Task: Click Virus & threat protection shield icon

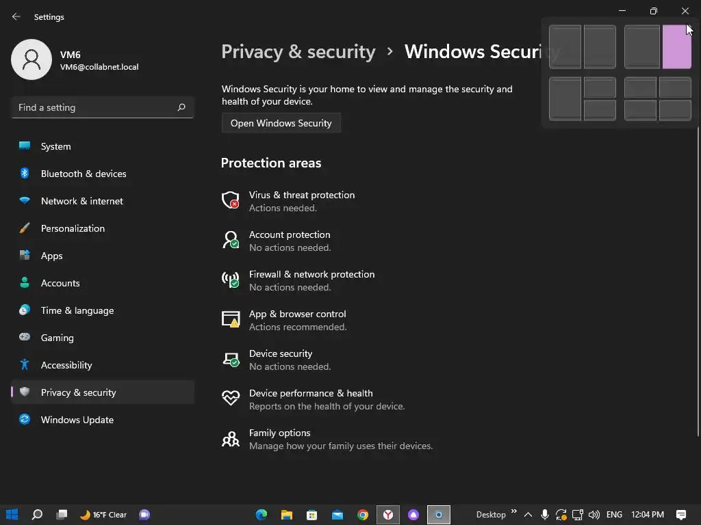Action: pyautogui.click(x=231, y=200)
